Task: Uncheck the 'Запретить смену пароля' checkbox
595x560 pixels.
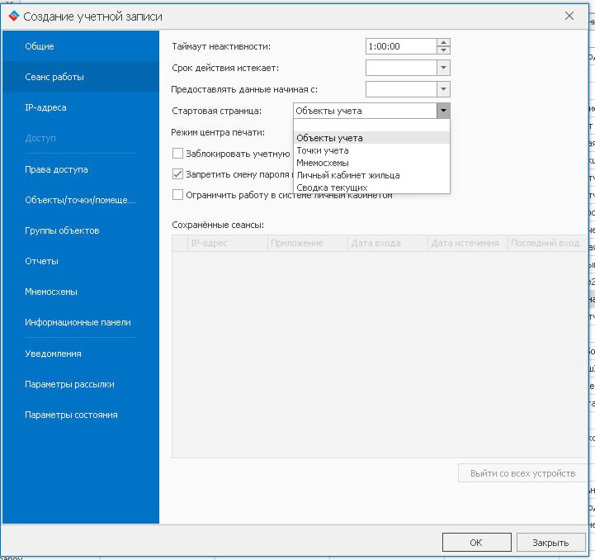Action: [x=177, y=174]
